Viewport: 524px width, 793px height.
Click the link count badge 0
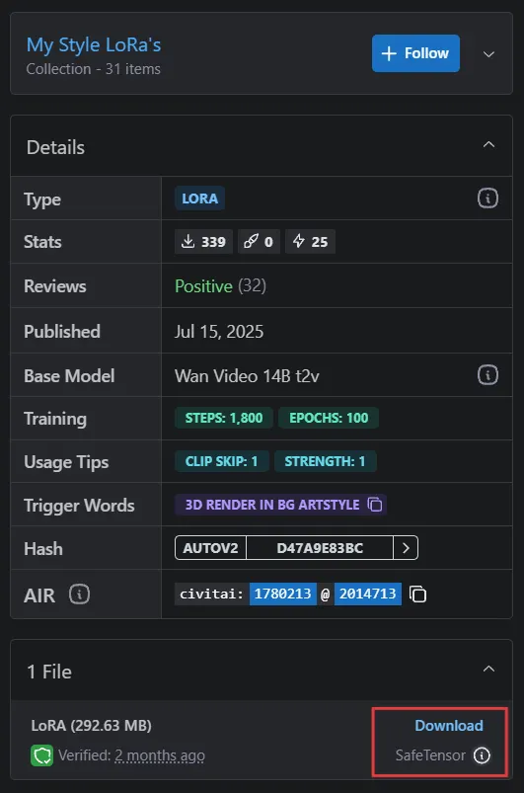(259, 242)
